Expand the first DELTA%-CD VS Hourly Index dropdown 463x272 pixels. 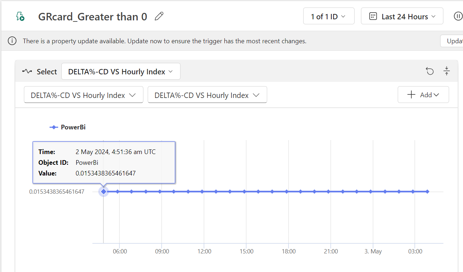tap(83, 95)
